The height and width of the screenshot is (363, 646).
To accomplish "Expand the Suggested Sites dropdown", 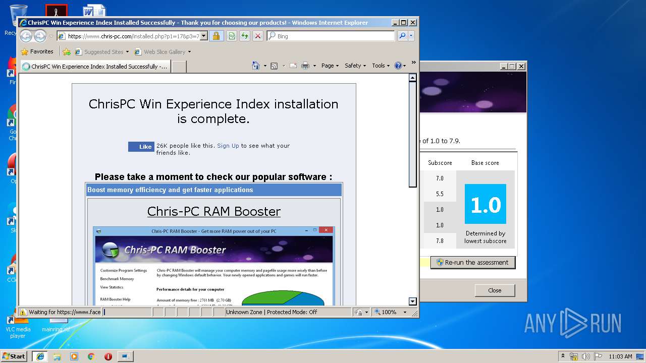I will 127,51.
